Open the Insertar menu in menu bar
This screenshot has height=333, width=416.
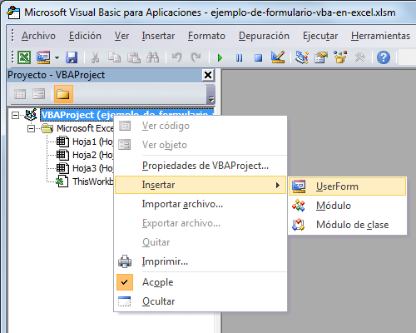158,36
